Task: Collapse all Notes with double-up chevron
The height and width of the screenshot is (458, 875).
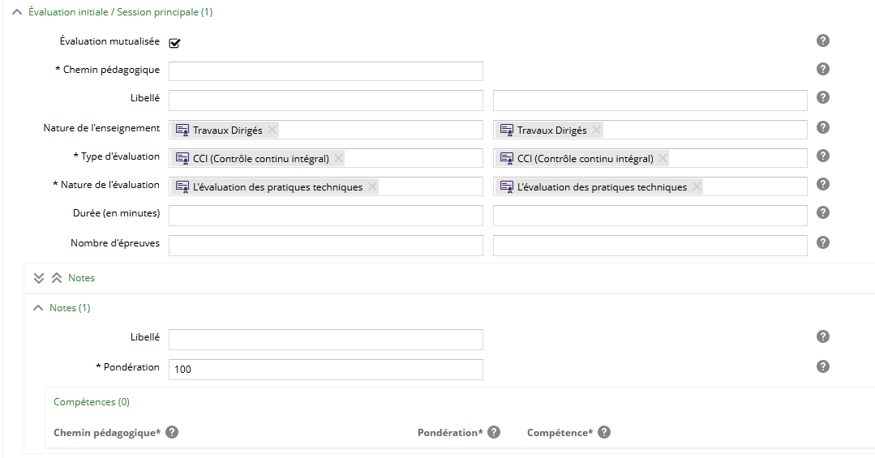Action: pos(57,278)
